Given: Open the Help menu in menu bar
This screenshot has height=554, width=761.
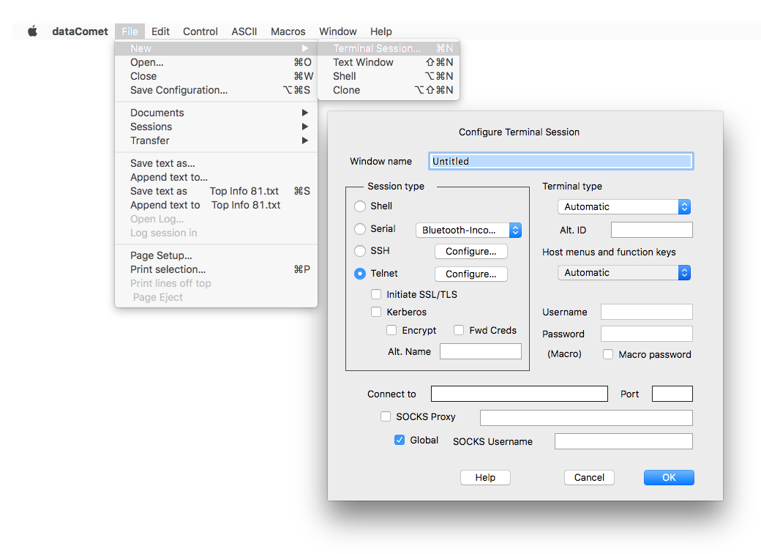Looking at the screenshot, I should (x=381, y=31).
